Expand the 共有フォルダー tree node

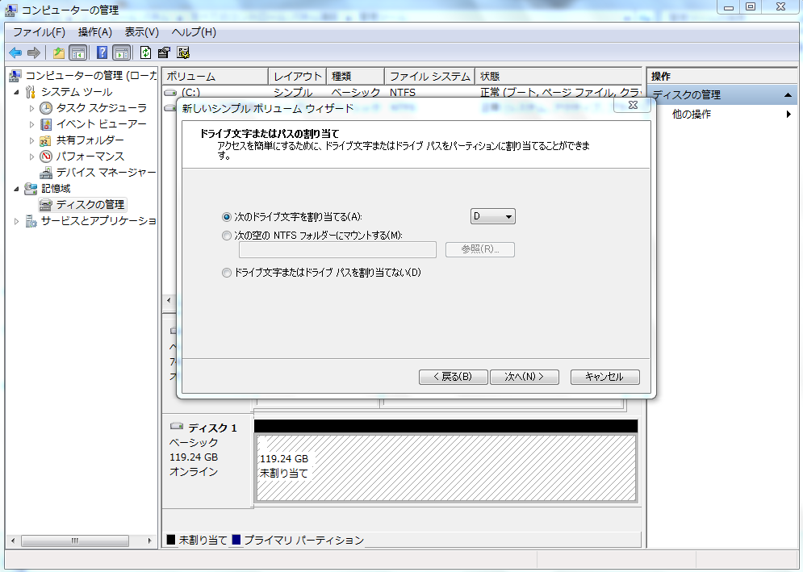click(31, 141)
